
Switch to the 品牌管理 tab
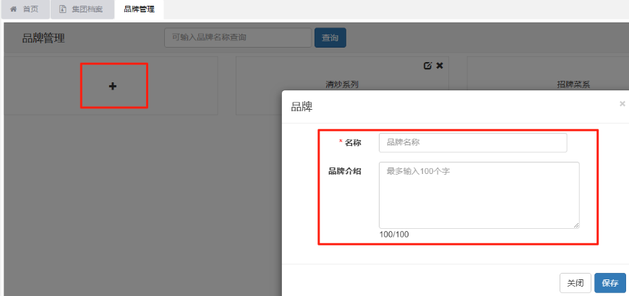click(x=139, y=9)
